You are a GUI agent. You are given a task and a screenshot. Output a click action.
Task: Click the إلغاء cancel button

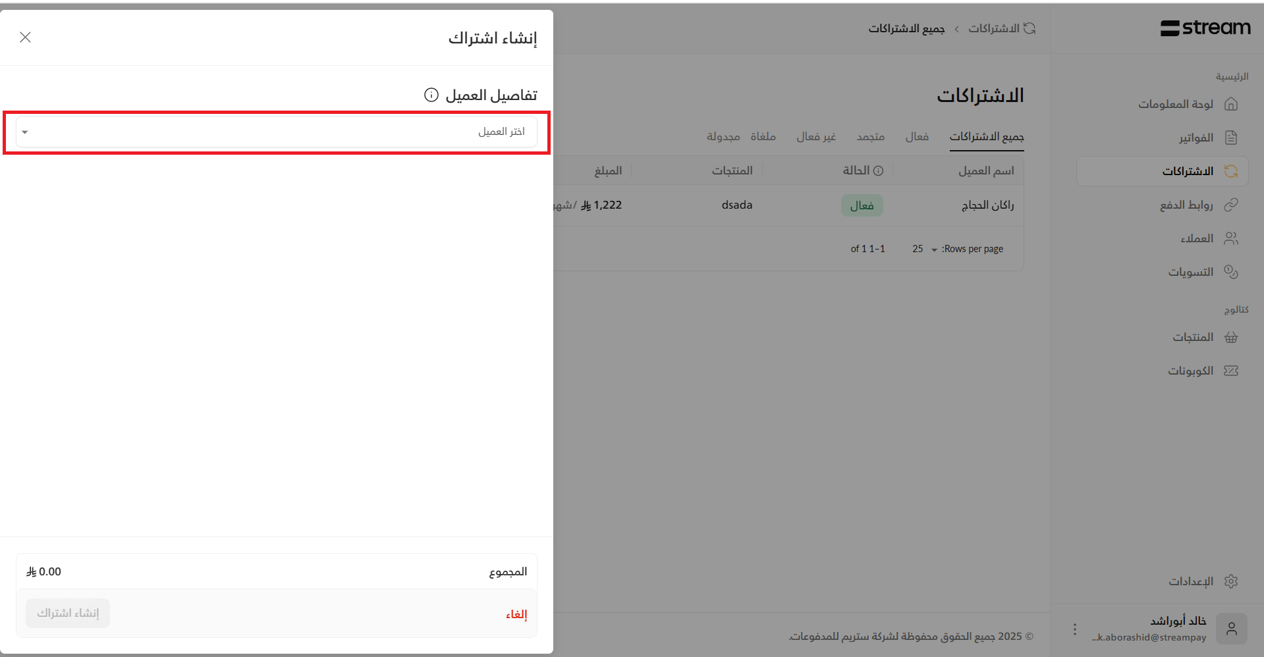click(516, 614)
